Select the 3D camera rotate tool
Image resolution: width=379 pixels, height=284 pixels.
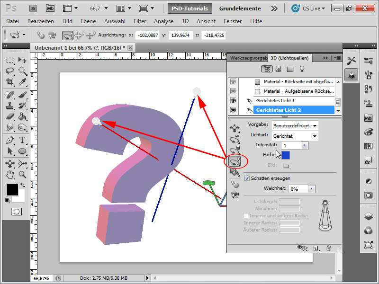(22, 164)
